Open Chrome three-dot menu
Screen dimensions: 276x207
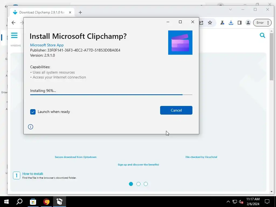point(268,23)
